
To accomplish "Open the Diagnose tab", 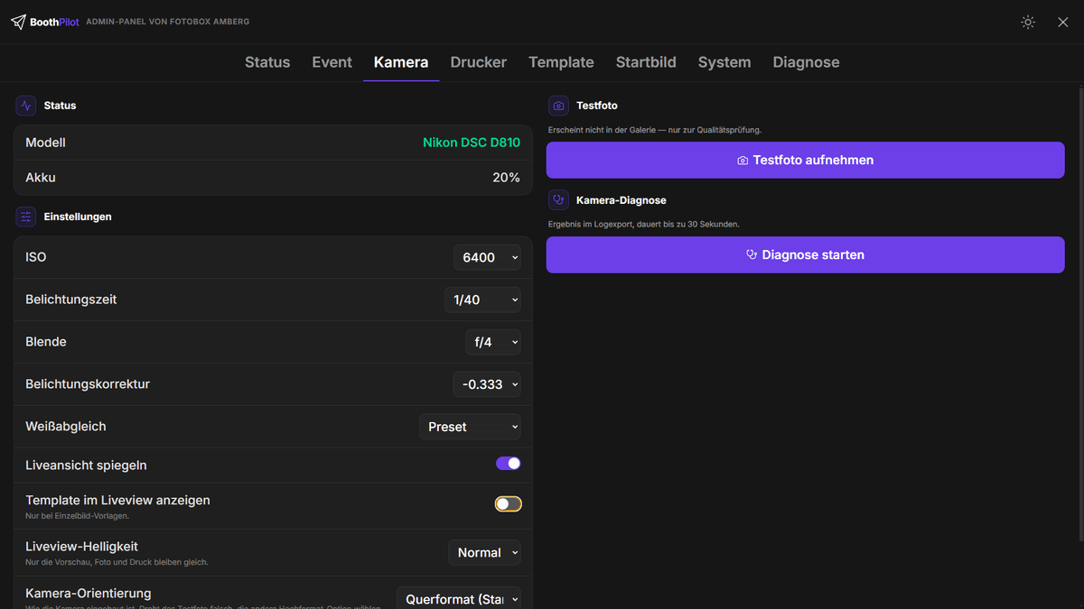I will click(807, 62).
